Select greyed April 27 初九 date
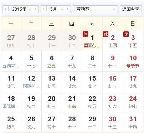The width and height of the screenshot is (144, 133). click(x=11, y=41)
